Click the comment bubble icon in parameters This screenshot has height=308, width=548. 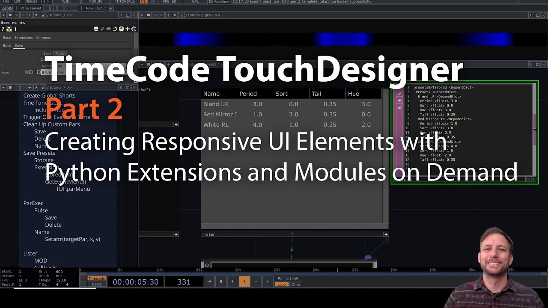tap(108, 29)
